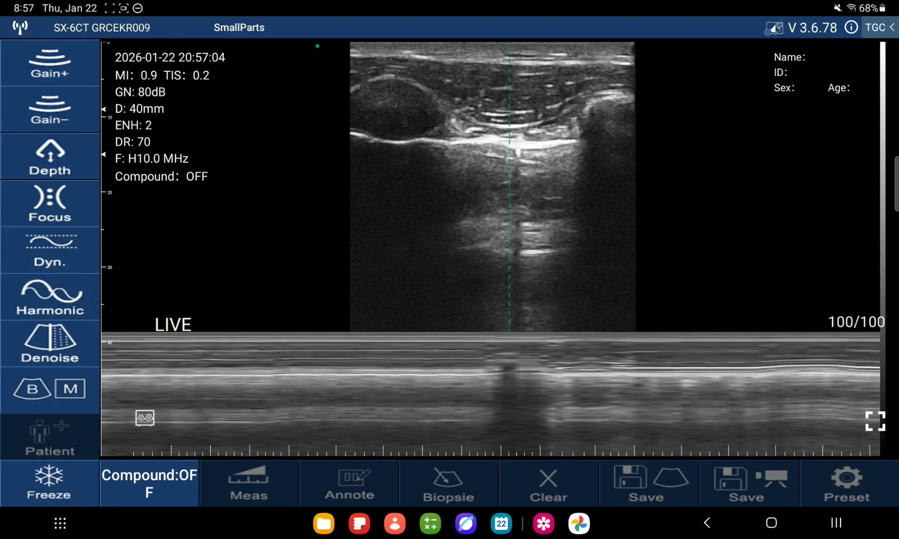Switch to M mode imaging
This screenshot has width=899, height=539.
coord(70,389)
